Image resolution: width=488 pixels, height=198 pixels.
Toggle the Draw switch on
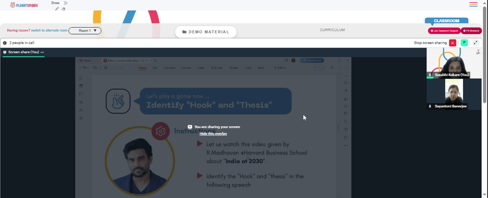(64, 3)
